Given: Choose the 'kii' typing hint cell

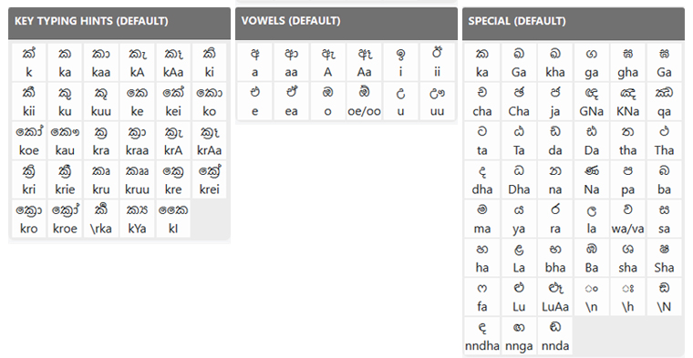Looking at the screenshot, I should click(29, 101).
